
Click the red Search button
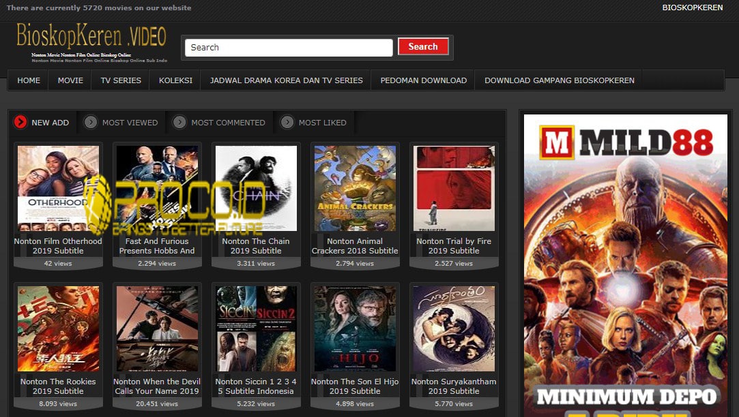pos(423,46)
